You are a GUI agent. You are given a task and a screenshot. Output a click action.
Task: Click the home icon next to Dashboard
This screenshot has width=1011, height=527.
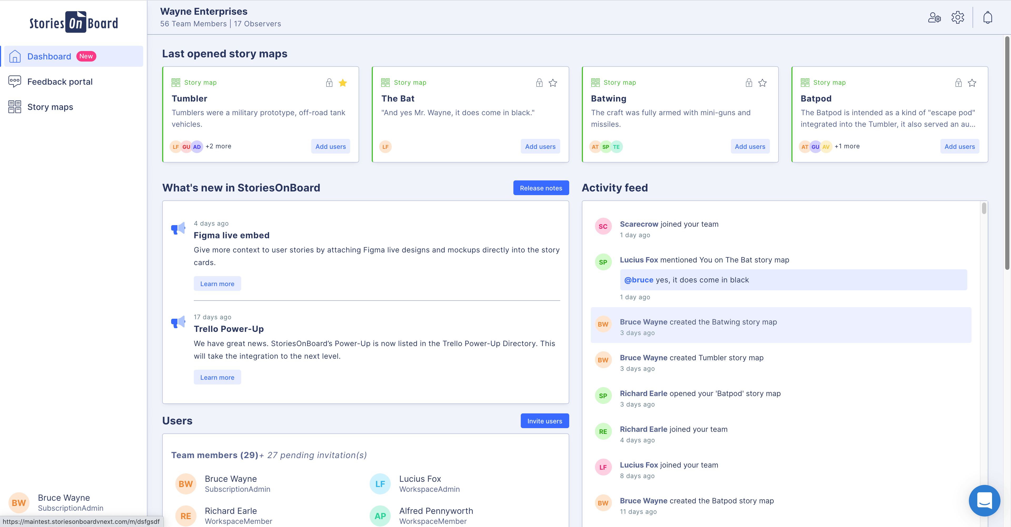point(14,56)
